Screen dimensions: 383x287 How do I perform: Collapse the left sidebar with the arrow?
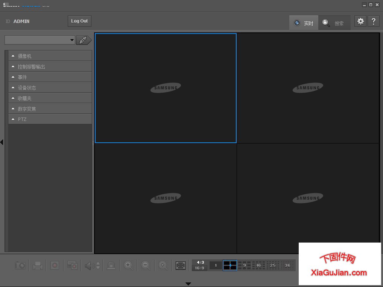(2, 142)
